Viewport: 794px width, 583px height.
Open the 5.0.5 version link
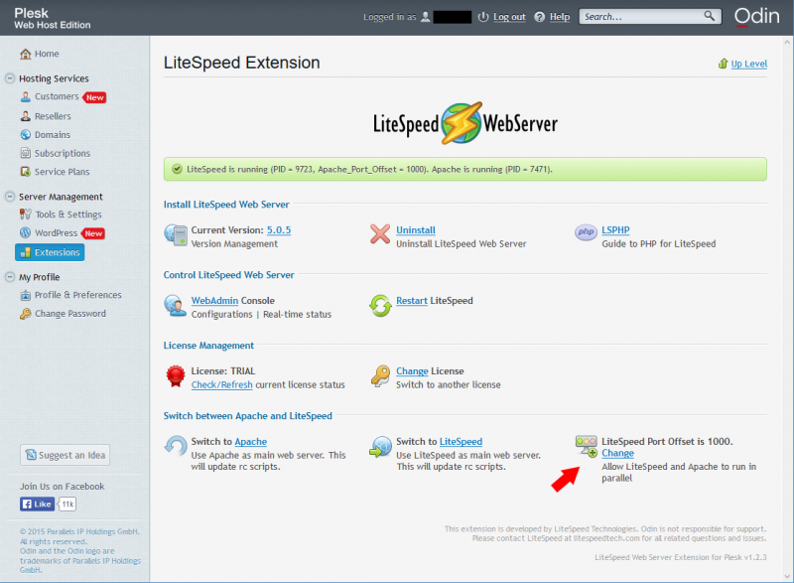tap(279, 230)
